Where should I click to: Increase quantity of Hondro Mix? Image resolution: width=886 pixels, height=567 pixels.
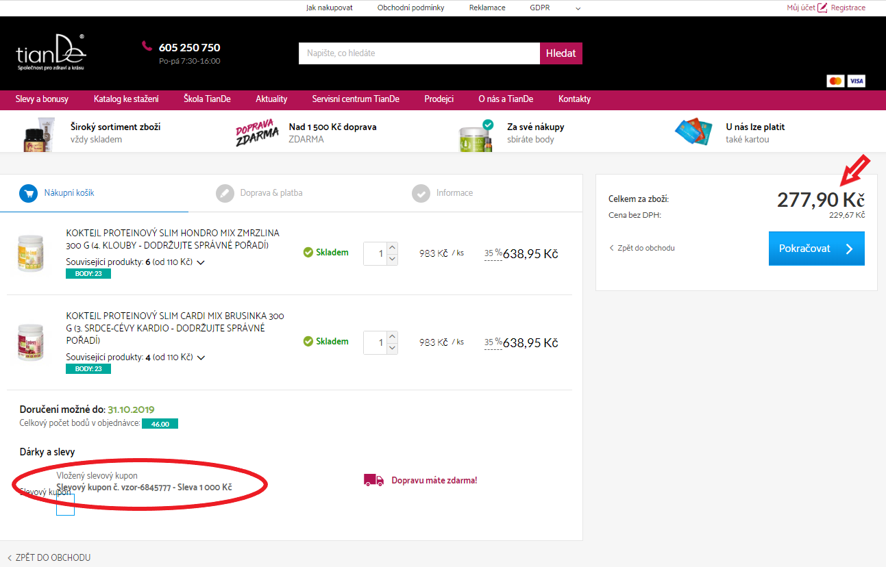(392, 248)
